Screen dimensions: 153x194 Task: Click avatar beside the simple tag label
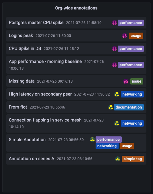coord(118,159)
